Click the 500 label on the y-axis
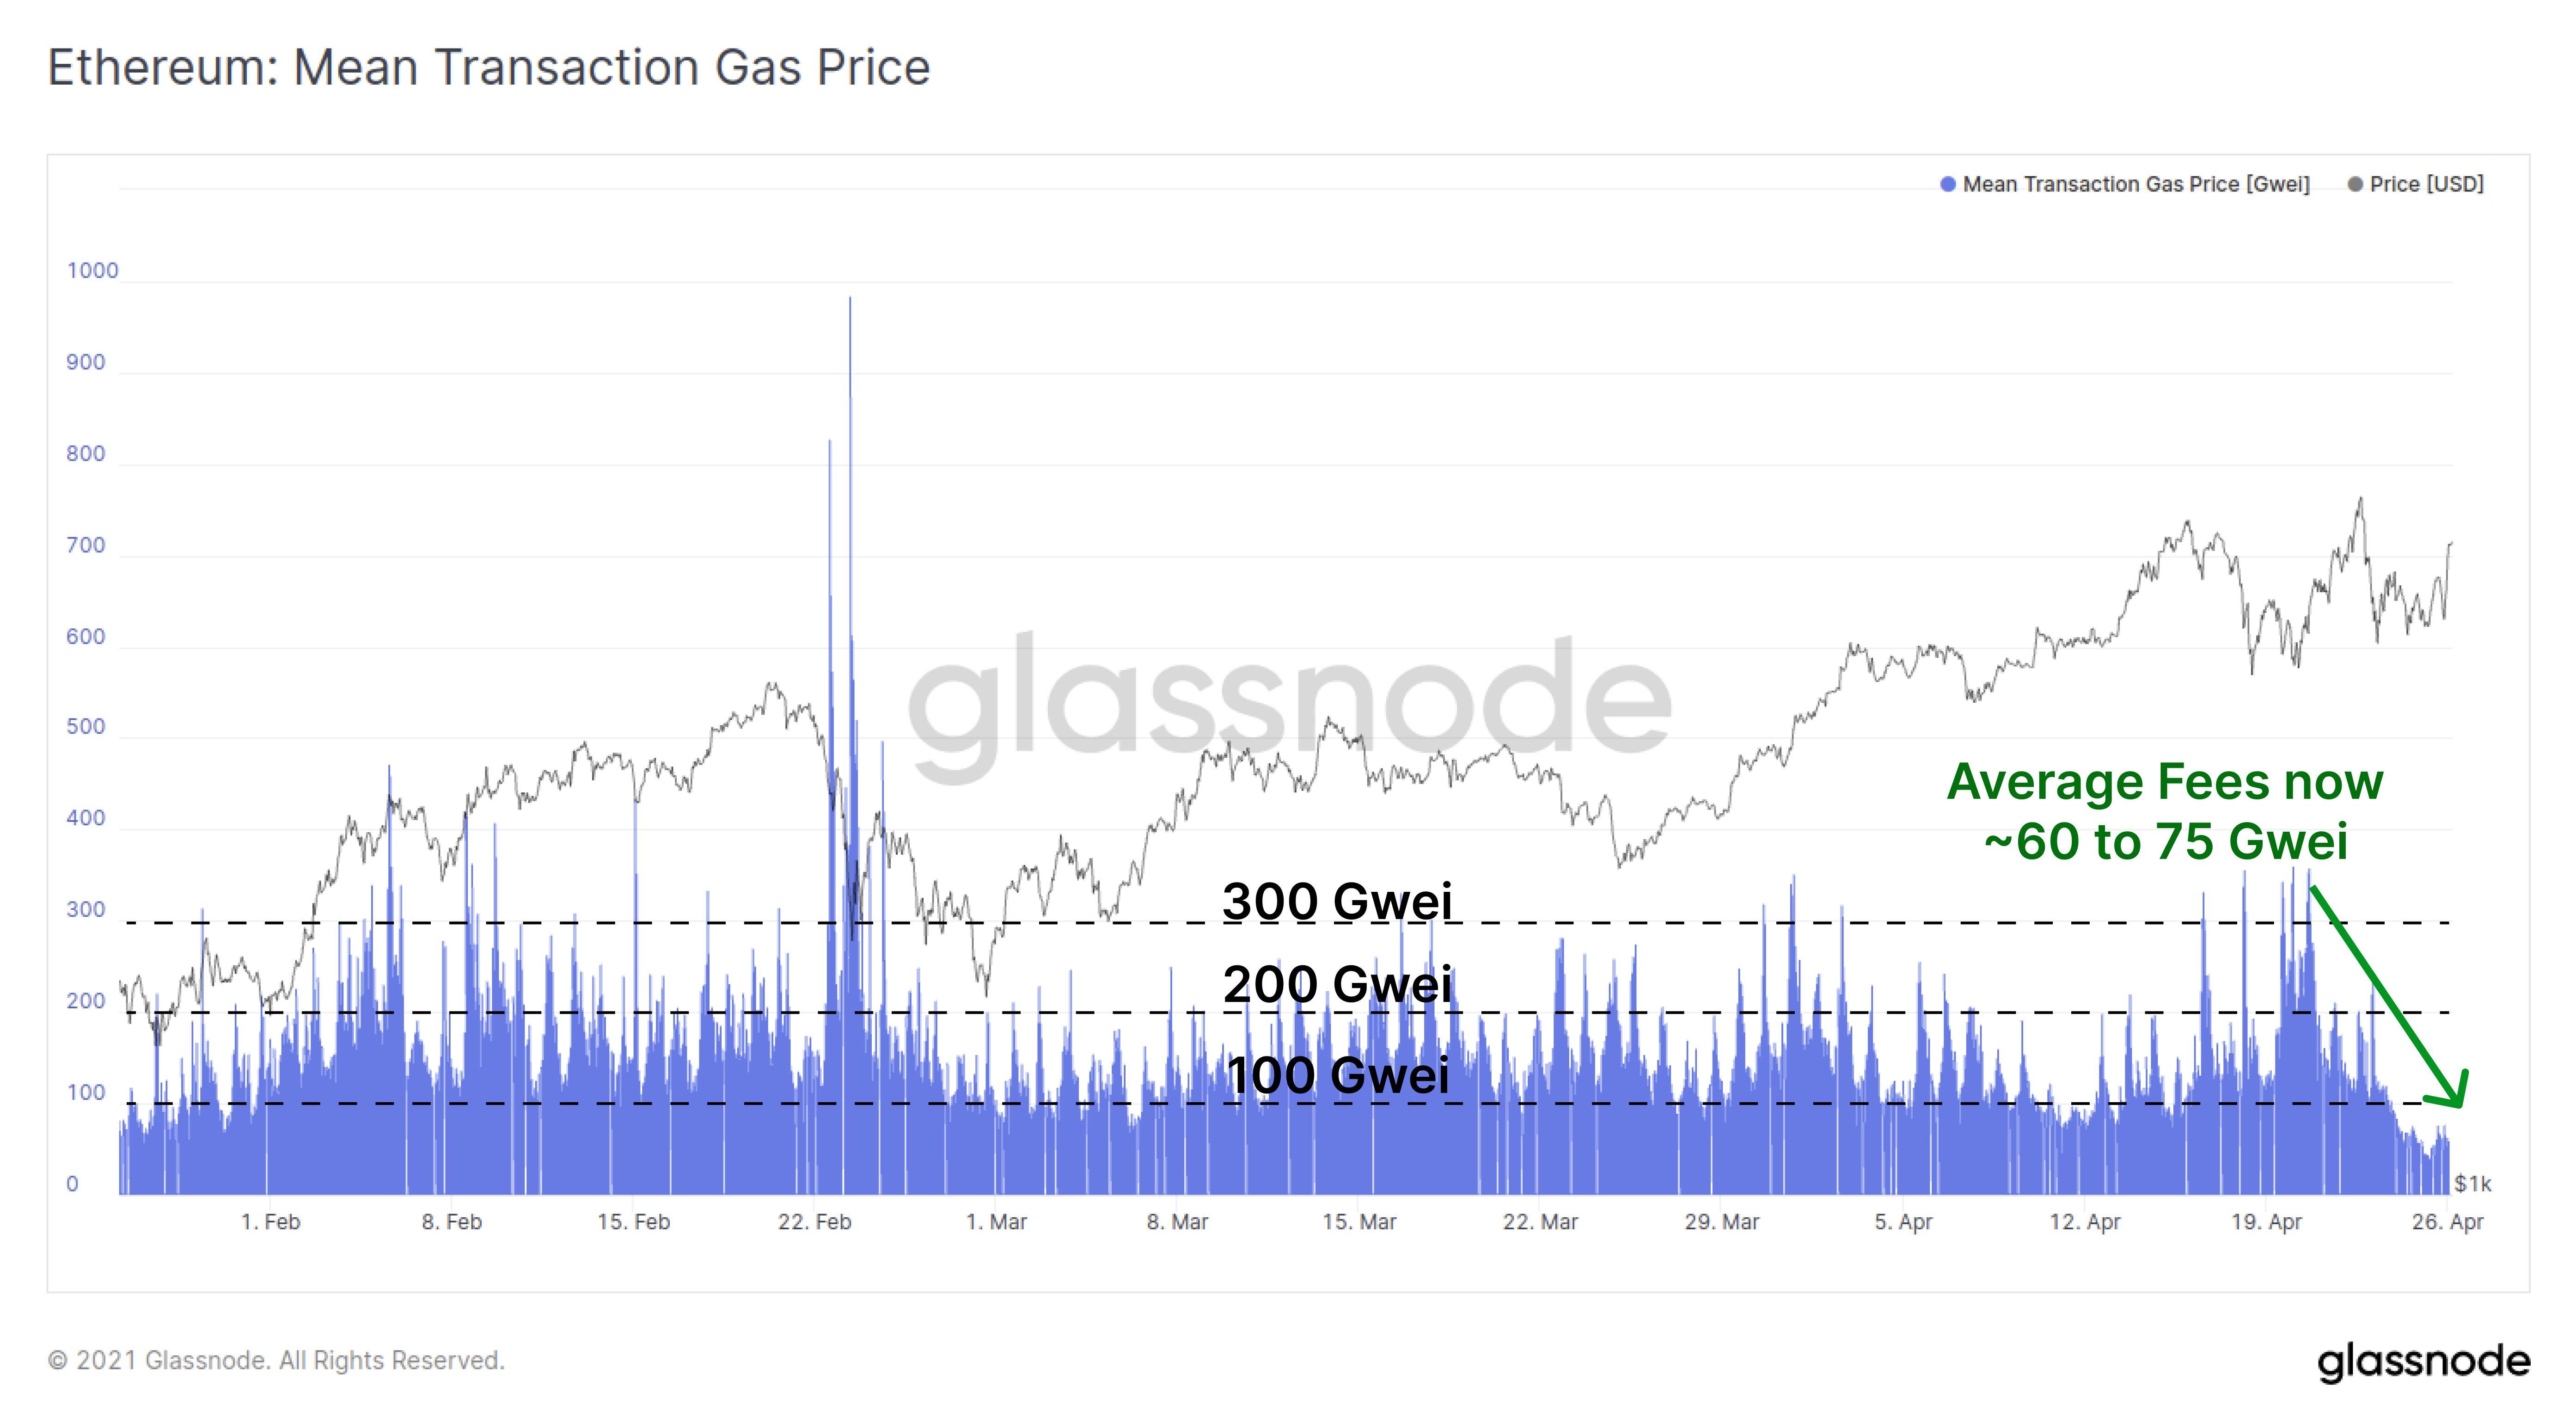 click(x=86, y=727)
